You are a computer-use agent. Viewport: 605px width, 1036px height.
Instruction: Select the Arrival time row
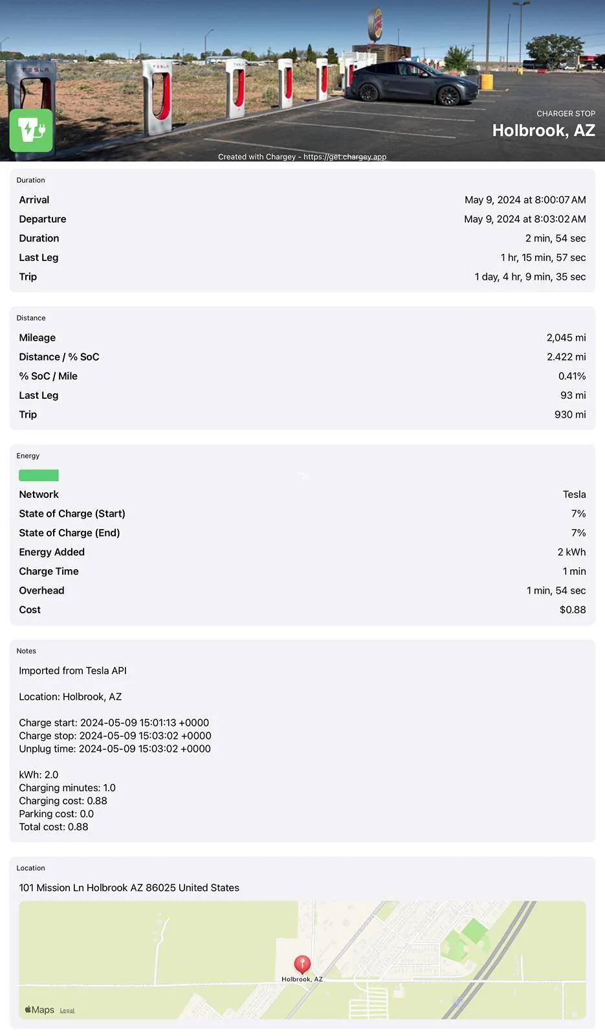coord(302,200)
